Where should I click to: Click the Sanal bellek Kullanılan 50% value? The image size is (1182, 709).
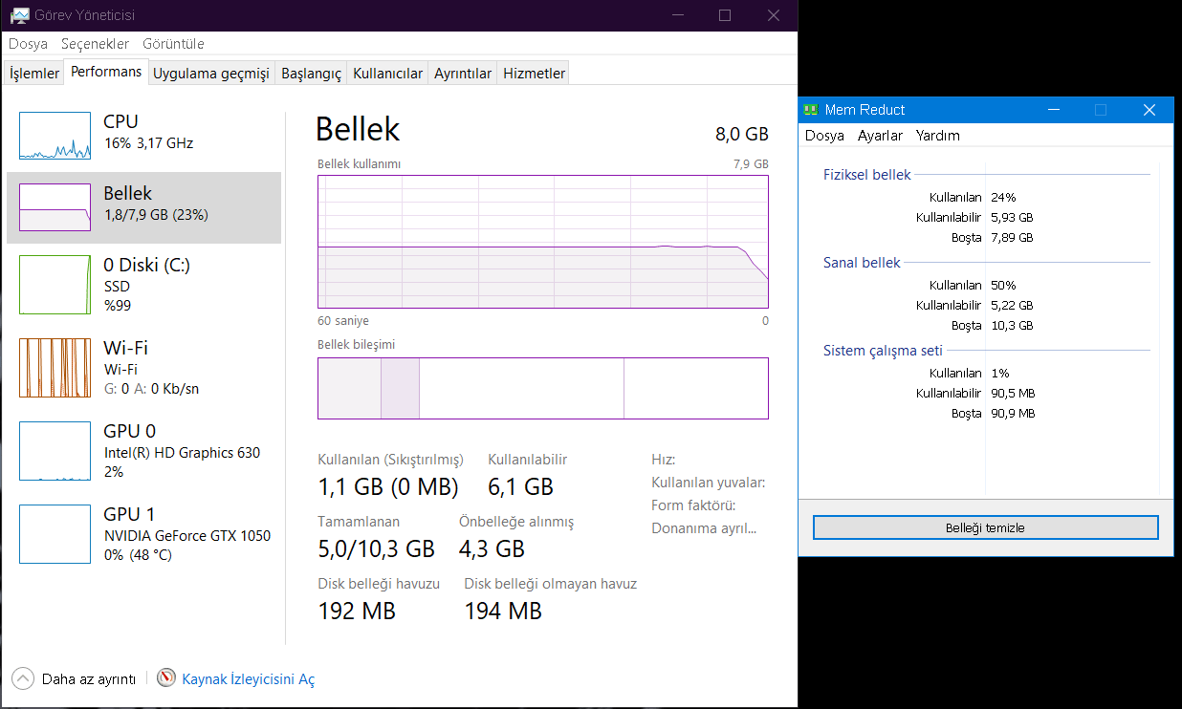click(1003, 285)
